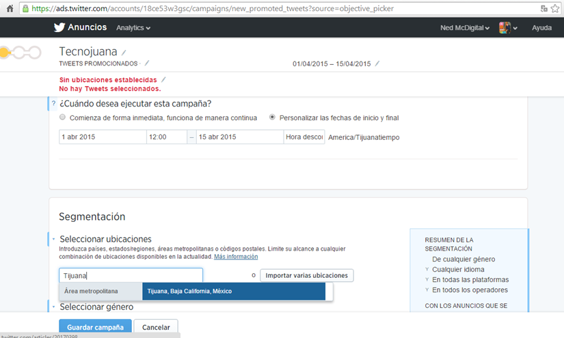This screenshot has width=564, height=338.
Task: Open the Más información link
Action: pos(236,257)
